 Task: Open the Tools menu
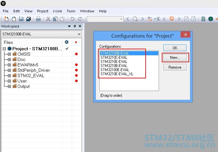coord(71,11)
